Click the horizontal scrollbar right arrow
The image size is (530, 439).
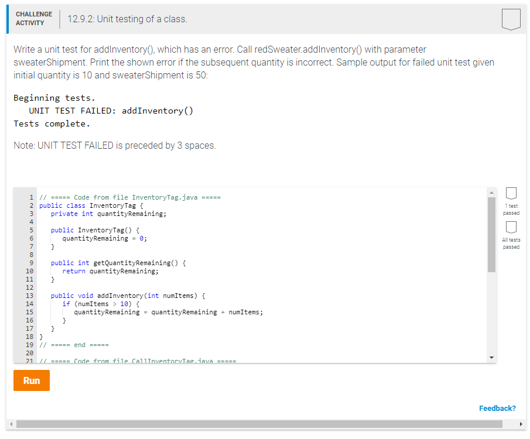521,424
